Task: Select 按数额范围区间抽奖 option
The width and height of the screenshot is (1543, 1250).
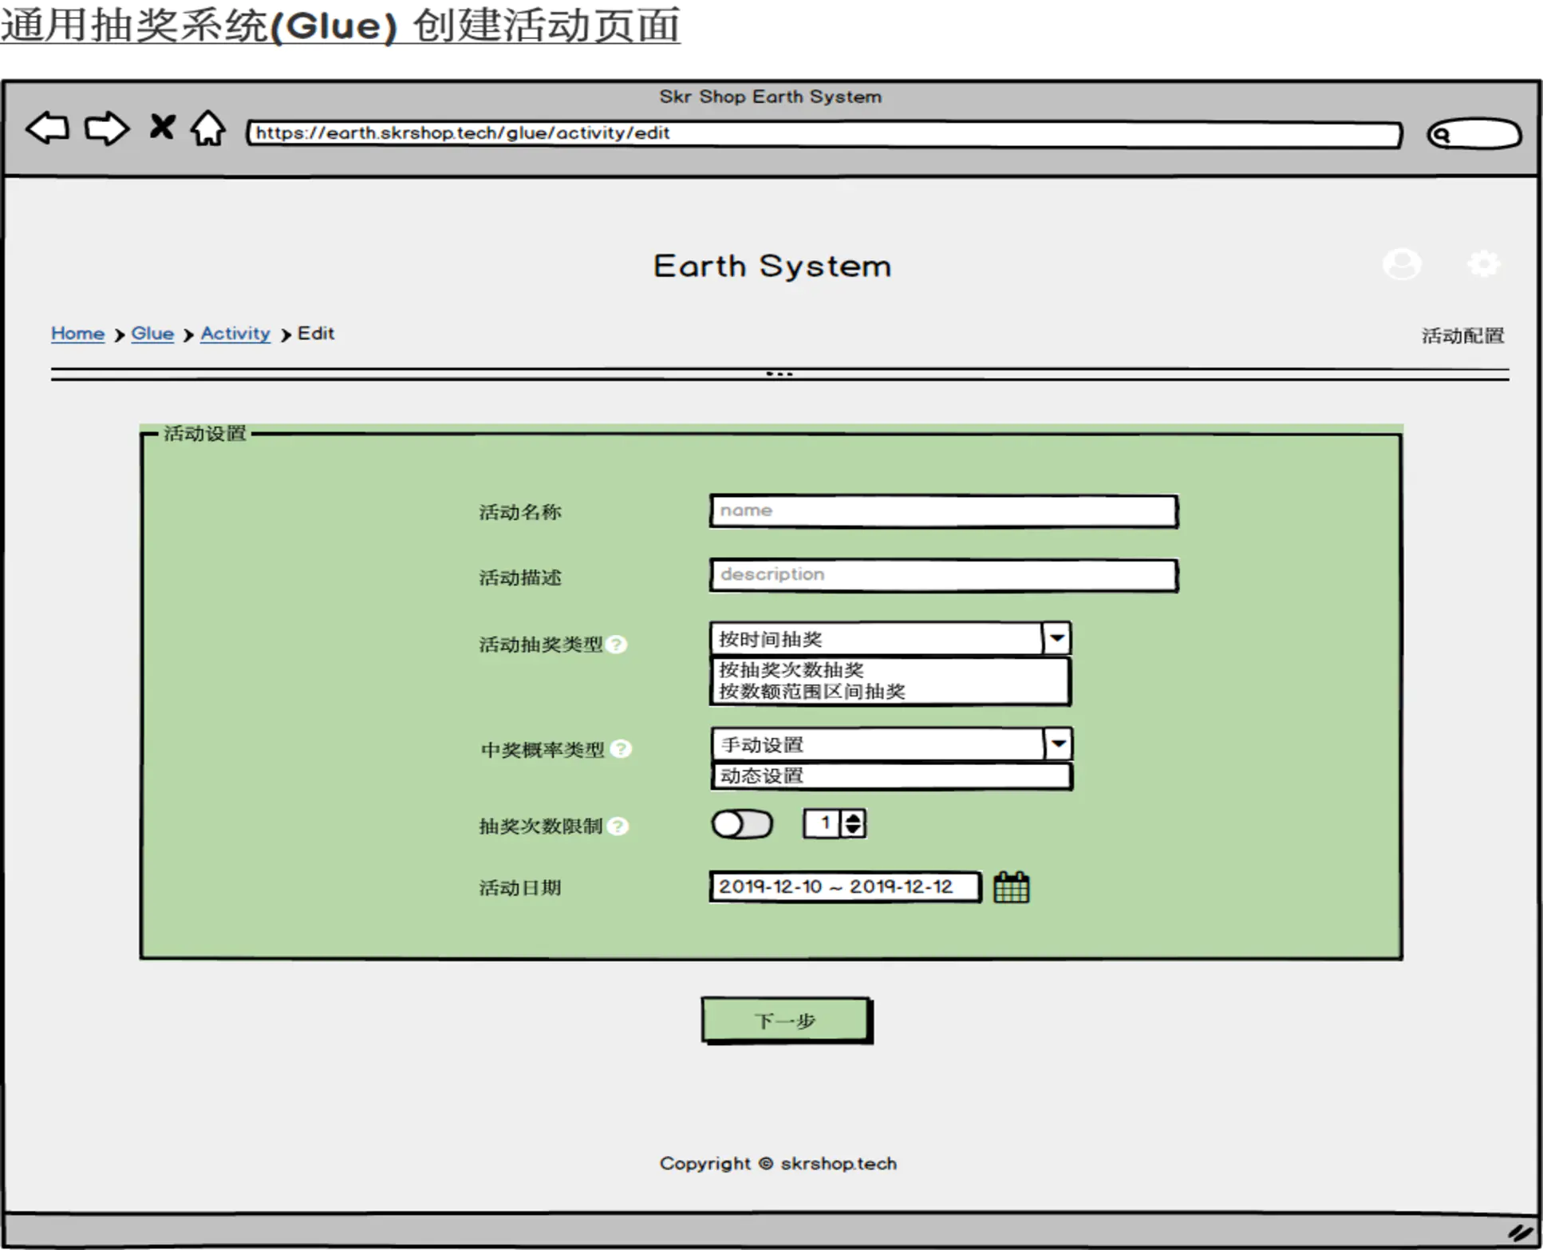Action: click(x=811, y=692)
